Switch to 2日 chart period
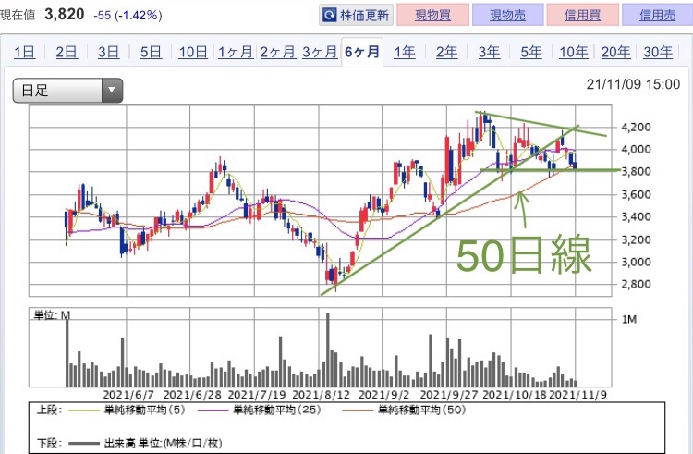The height and width of the screenshot is (454, 693). [67, 52]
